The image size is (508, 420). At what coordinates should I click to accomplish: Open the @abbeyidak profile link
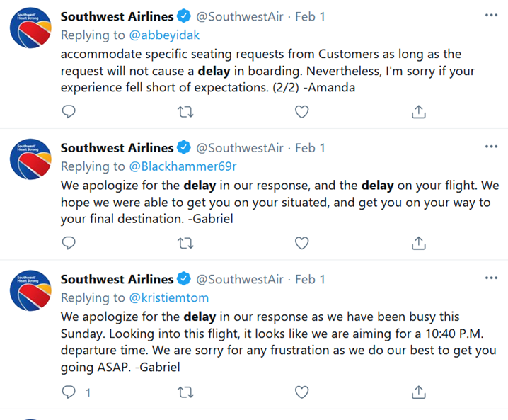[x=164, y=35]
